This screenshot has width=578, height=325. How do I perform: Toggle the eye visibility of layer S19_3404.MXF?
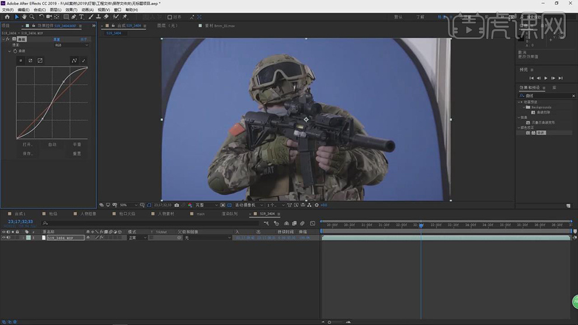point(4,238)
